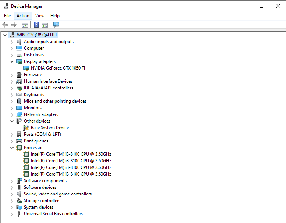
Task: Click the Processors category chip icon
Action: 19,148
